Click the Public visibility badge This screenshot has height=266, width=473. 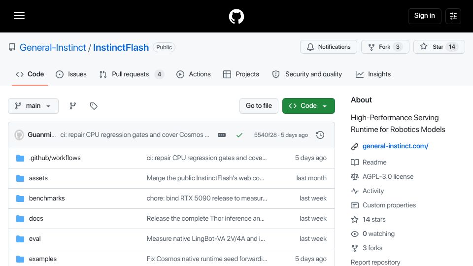tap(164, 47)
